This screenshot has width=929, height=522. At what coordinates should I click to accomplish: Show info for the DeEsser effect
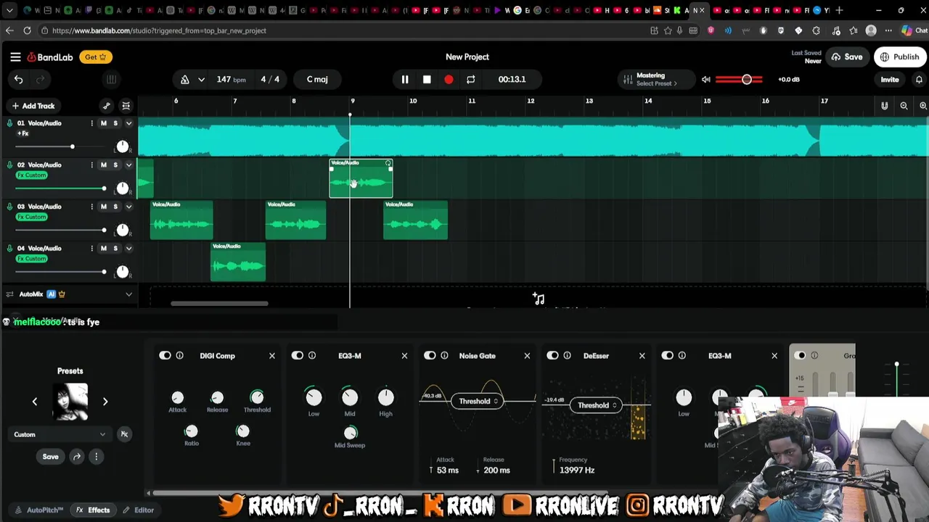click(x=567, y=356)
